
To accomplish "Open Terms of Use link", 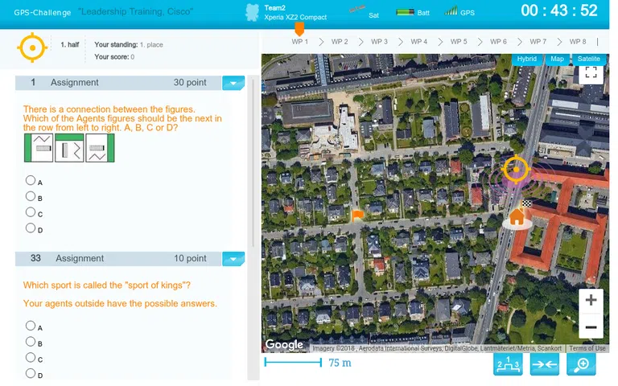I will (587, 348).
